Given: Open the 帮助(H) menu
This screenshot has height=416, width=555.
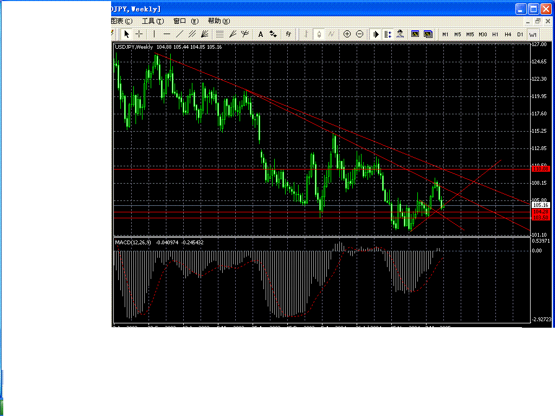Looking at the screenshot, I should coord(219,21).
